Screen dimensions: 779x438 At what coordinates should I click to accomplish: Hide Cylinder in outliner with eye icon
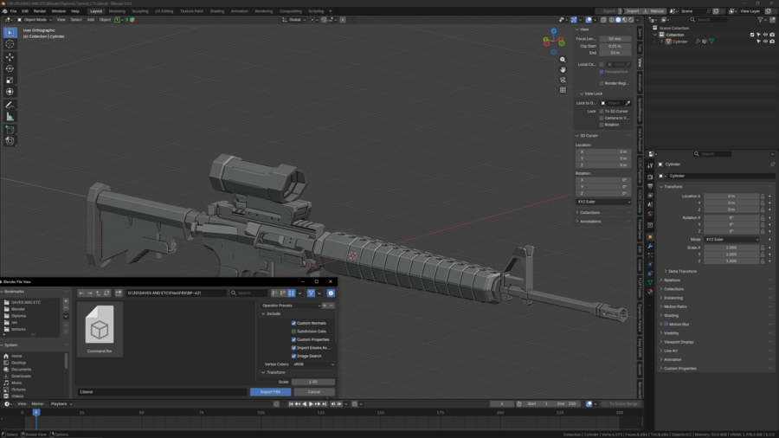[765, 42]
